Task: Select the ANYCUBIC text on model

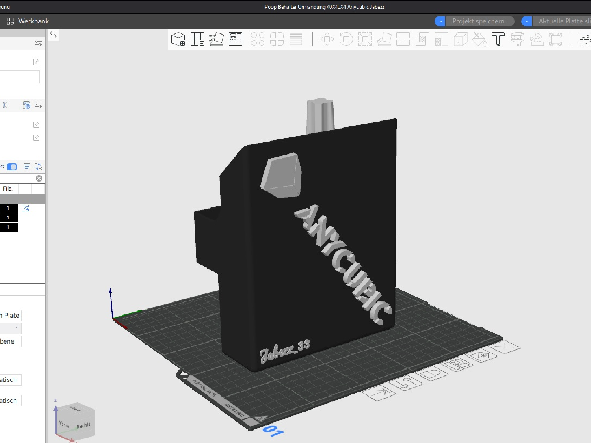Action: point(343,264)
